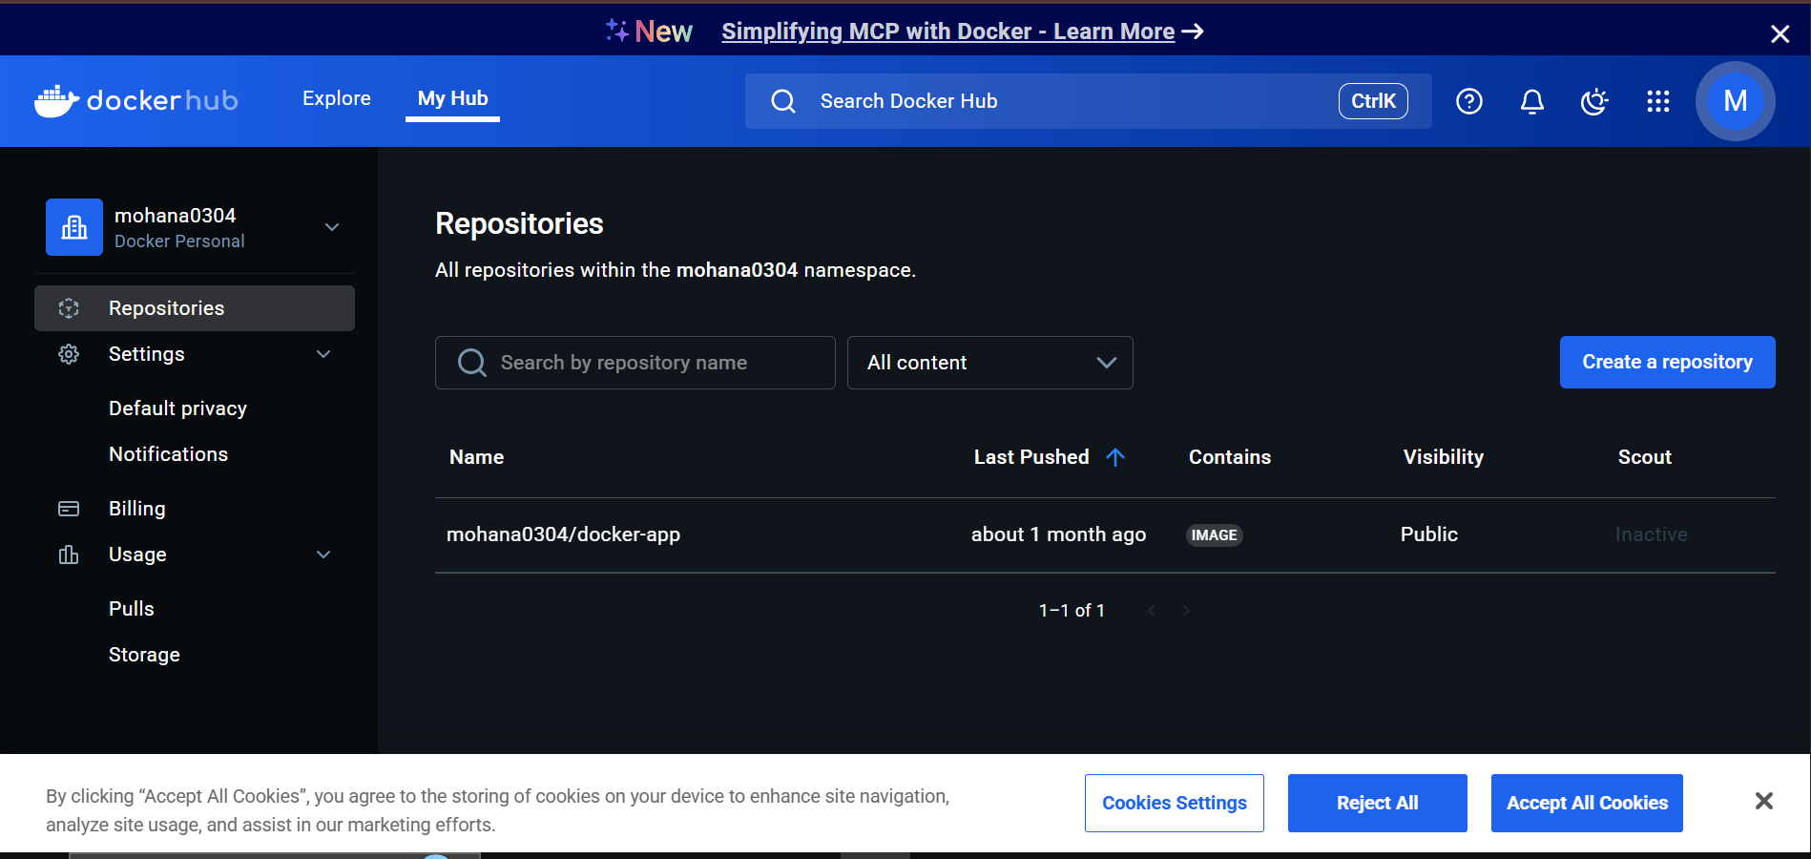Click the Scout column header
Screen dimensions: 1811x859
coord(1644,457)
